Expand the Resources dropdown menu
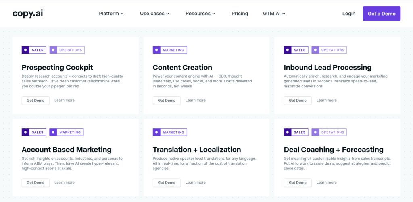This screenshot has height=202, width=413. click(200, 14)
